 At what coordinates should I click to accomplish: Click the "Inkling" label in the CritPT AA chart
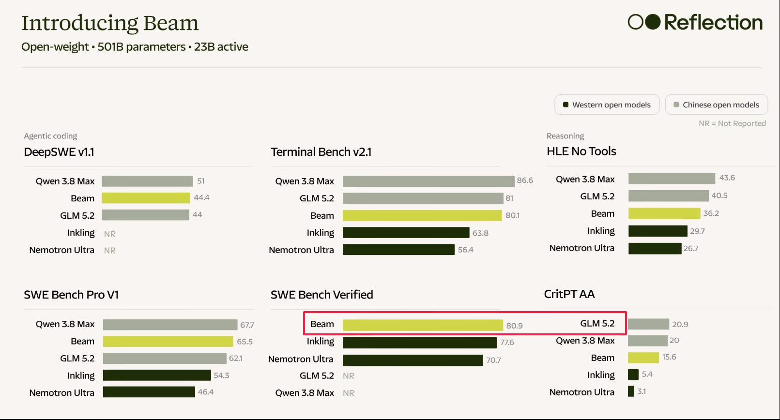(601, 375)
